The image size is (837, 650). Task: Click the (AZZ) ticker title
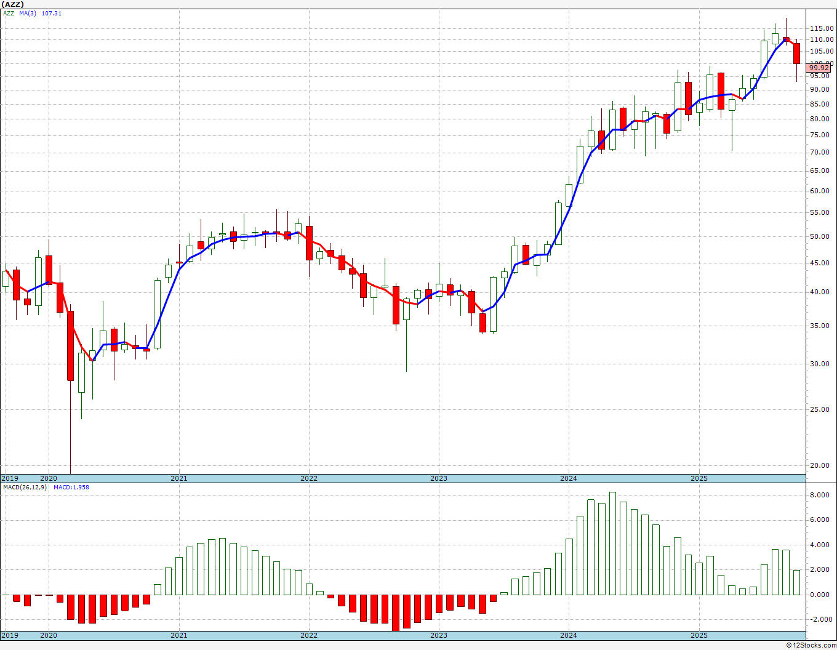click(13, 4)
